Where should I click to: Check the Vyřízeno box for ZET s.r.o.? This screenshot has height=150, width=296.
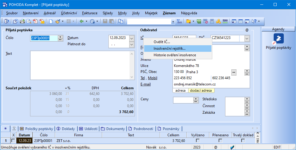tap(198, 140)
